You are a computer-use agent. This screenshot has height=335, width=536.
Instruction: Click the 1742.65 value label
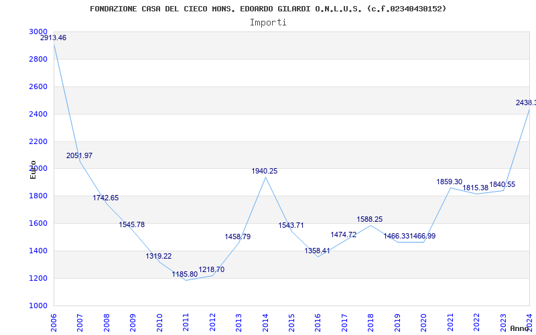point(105,198)
